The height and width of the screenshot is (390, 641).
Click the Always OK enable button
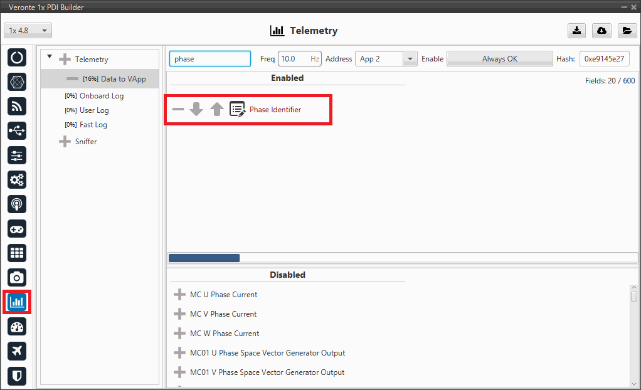pos(499,59)
